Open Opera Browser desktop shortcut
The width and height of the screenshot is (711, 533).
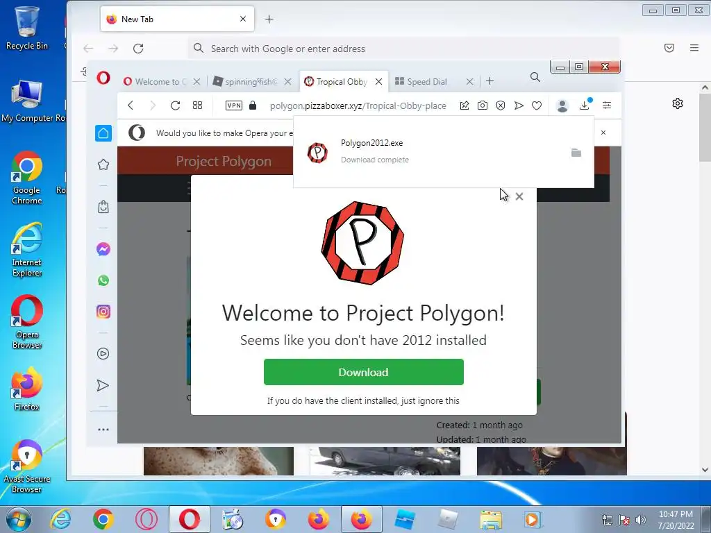point(27,322)
